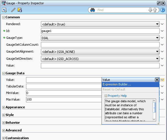The height and width of the screenshot is (140, 167).
Task: Restore the Property Inspector window
Action: click(x=159, y=3)
